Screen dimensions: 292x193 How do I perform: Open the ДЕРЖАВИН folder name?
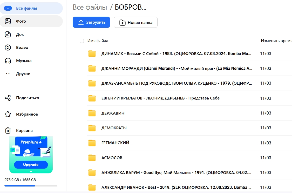point(113,113)
